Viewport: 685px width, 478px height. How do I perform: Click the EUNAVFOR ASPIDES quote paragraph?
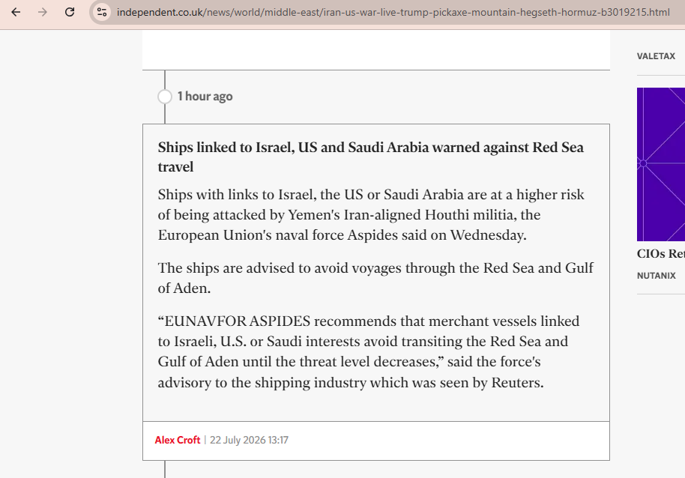(x=368, y=352)
